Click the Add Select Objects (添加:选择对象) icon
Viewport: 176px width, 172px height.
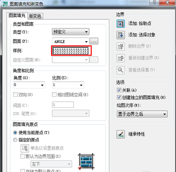pyautogui.click(x=121, y=35)
